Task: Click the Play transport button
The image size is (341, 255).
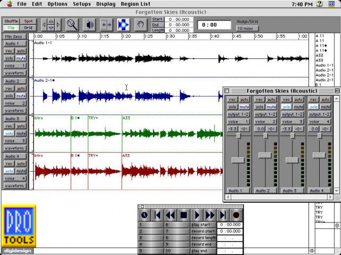Action: tap(197, 215)
